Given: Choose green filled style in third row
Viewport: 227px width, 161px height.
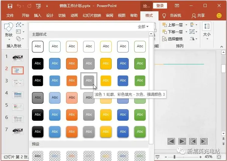Looking at the screenshot, I should click(140, 80).
